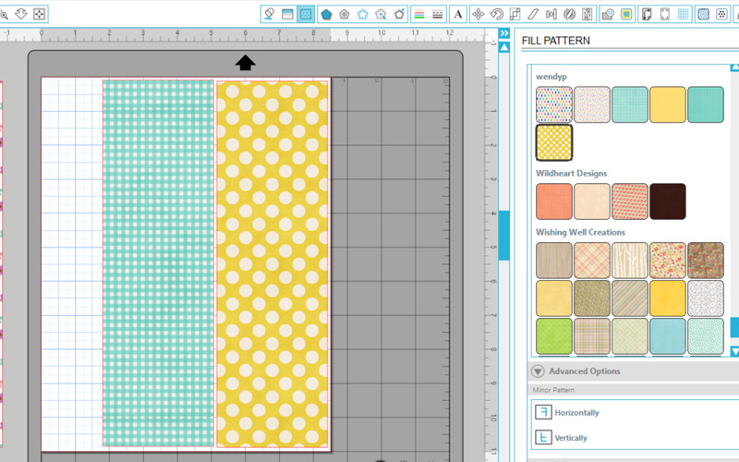Toggle Mirror Pattern Horizontally

pyautogui.click(x=567, y=412)
